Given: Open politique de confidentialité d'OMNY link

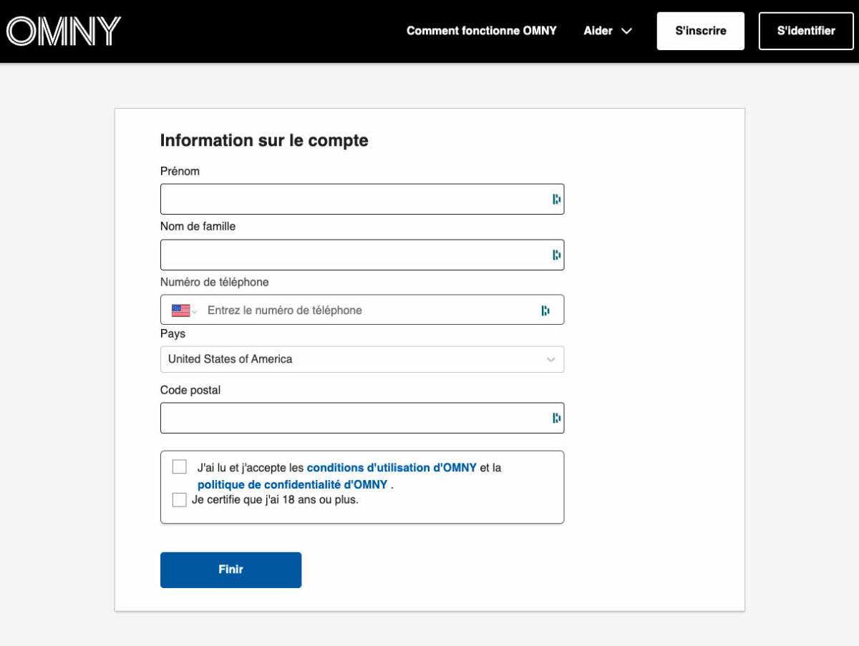Looking at the screenshot, I should (x=292, y=484).
